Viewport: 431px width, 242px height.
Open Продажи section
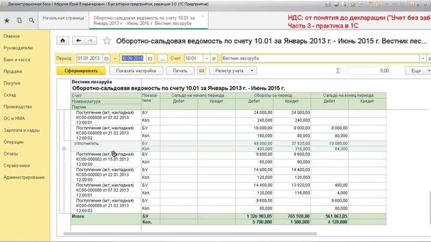(x=13, y=71)
